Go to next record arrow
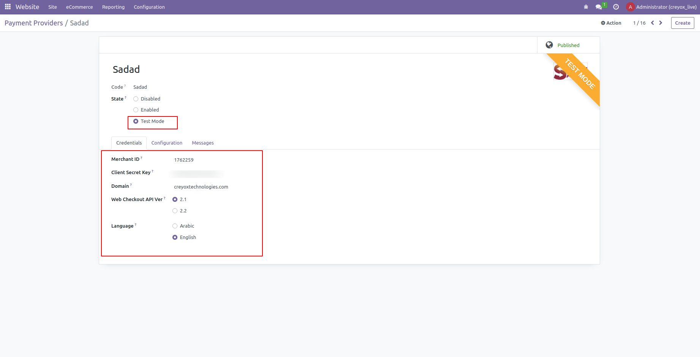Screen dimensions: 700x357 [x=661, y=23]
